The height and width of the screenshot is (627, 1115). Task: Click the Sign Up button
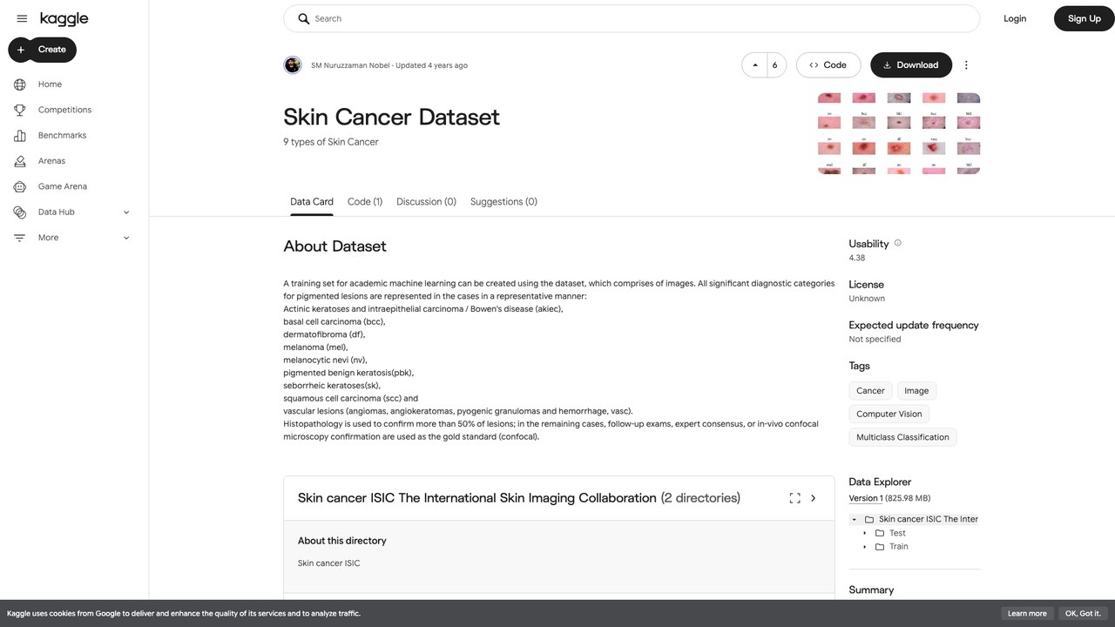[x=1085, y=18]
